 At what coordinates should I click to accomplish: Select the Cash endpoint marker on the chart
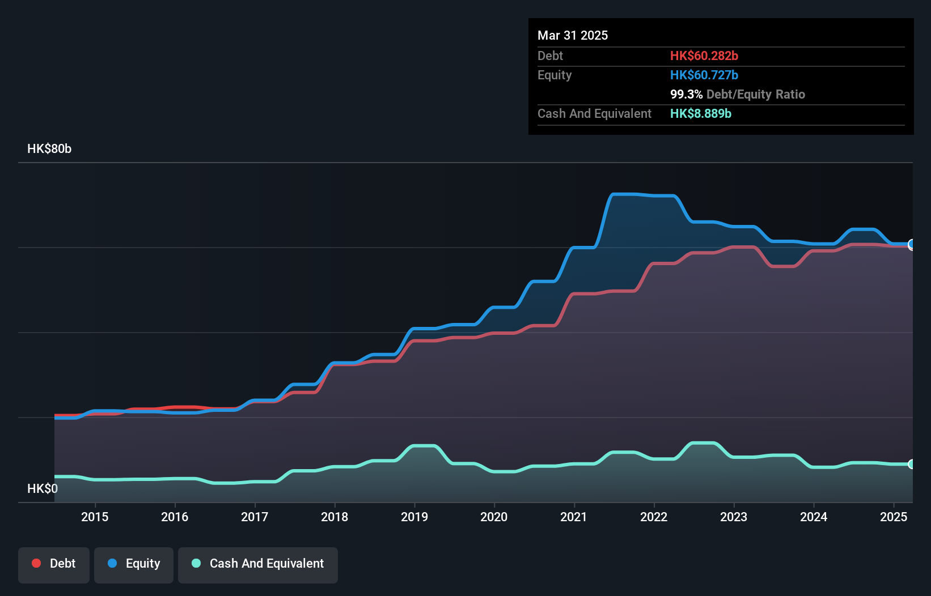(x=912, y=464)
